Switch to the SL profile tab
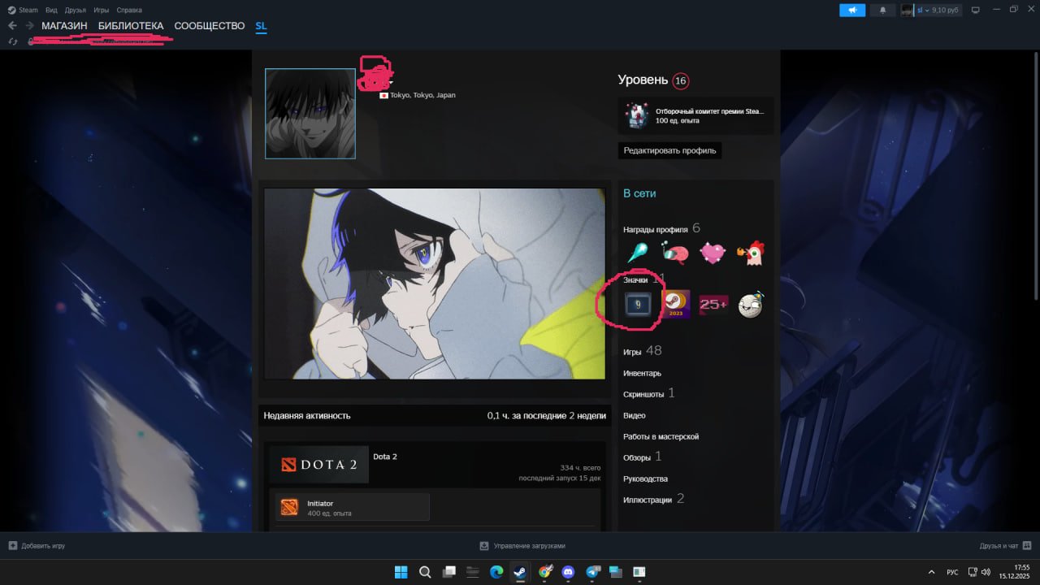The height and width of the screenshot is (585, 1040). point(261,26)
